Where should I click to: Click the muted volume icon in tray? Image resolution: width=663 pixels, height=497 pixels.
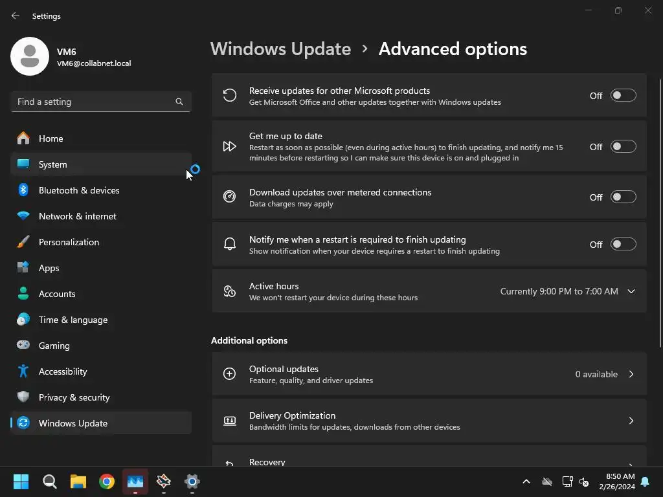click(585, 481)
